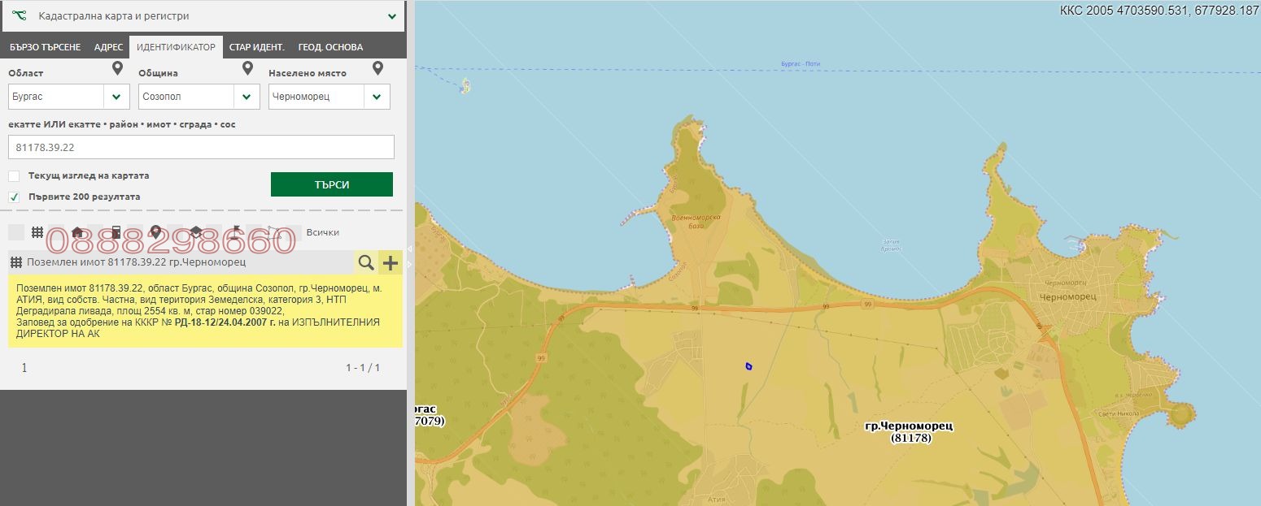This screenshot has width=1261, height=506.
Task: Toggle the empty box before filter icons
Action: point(15,232)
